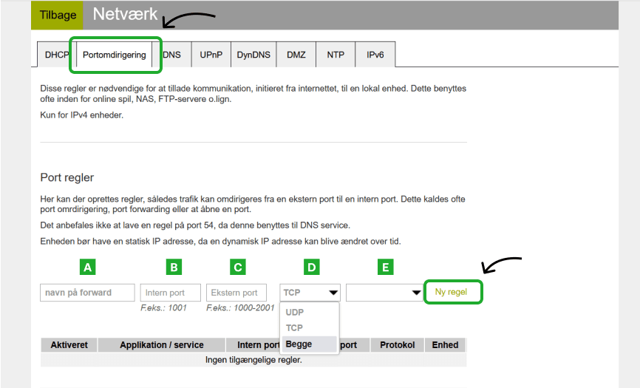Click the green A label badge
The height and width of the screenshot is (388, 640).
pos(88,267)
